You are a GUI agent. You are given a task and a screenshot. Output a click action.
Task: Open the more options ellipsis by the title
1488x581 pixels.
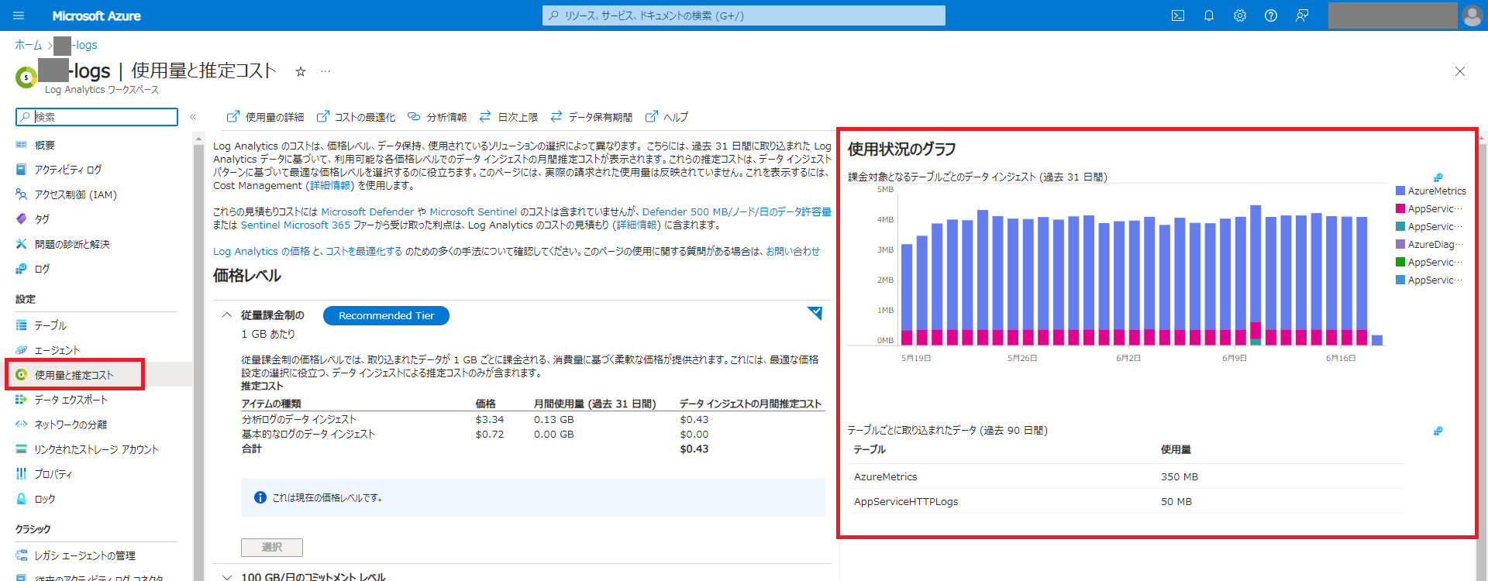pyautogui.click(x=325, y=71)
